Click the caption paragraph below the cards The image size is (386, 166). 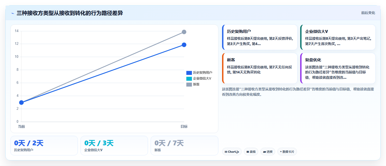[298, 91]
